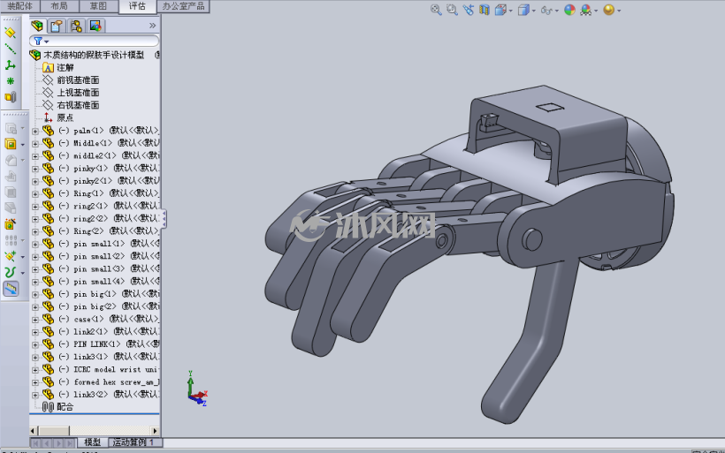Open the 草图 ribbon tab
Screen dimensions: 725x453
[x=98, y=6]
